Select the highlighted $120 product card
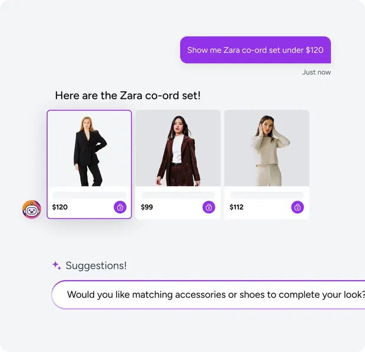The width and height of the screenshot is (365, 352). tap(89, 164)
